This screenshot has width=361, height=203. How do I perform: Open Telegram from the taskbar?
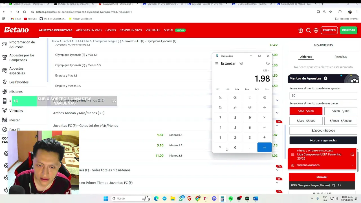tap(164, 198)
